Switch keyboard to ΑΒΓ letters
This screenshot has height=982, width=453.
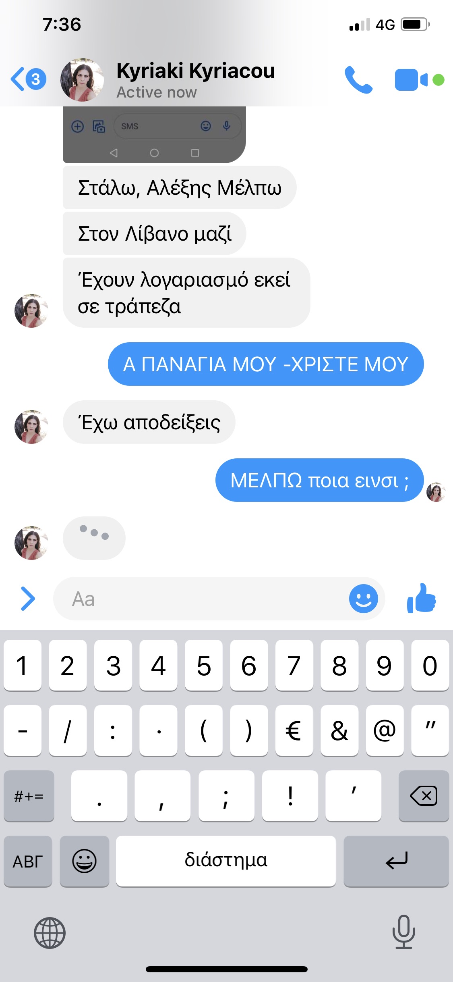click(28, 861)
